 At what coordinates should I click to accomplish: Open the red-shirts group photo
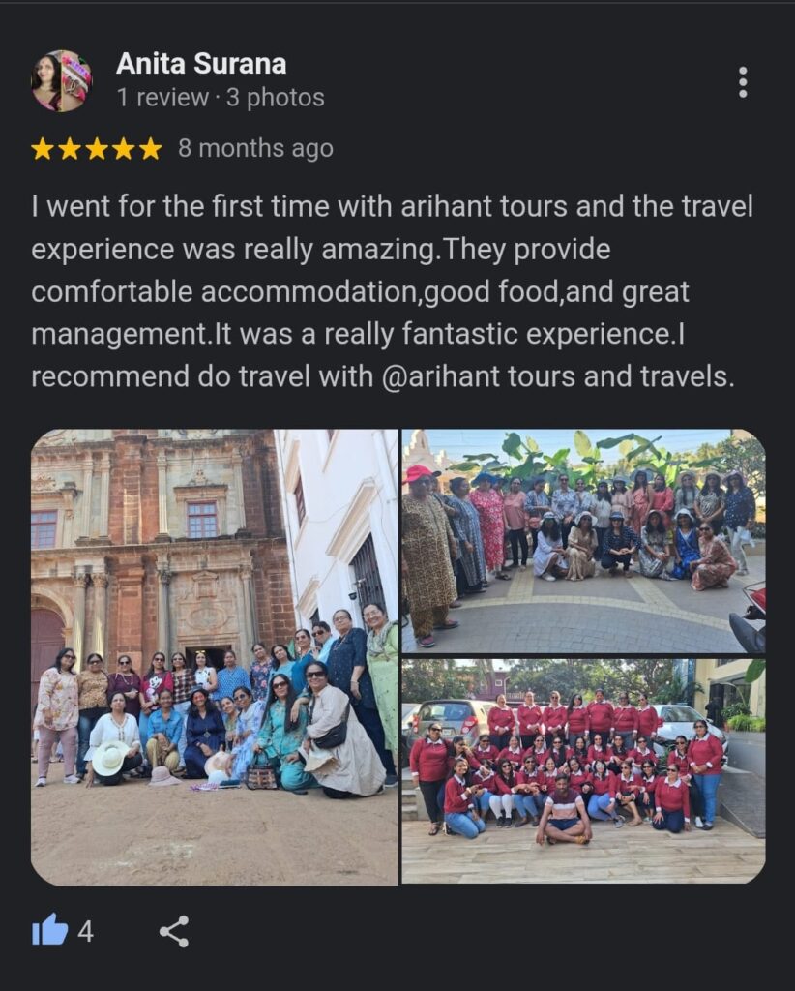tap(583, 771)
